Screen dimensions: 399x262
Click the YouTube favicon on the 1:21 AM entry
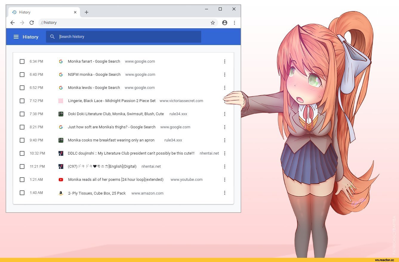click(61, 180)
